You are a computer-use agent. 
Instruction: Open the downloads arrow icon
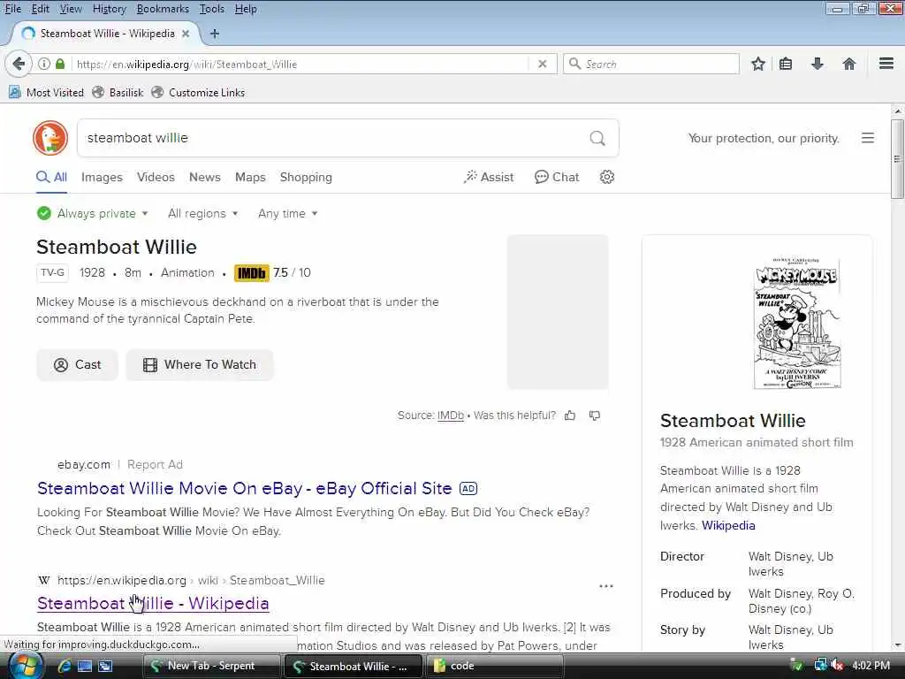click(x=817, y=64)
